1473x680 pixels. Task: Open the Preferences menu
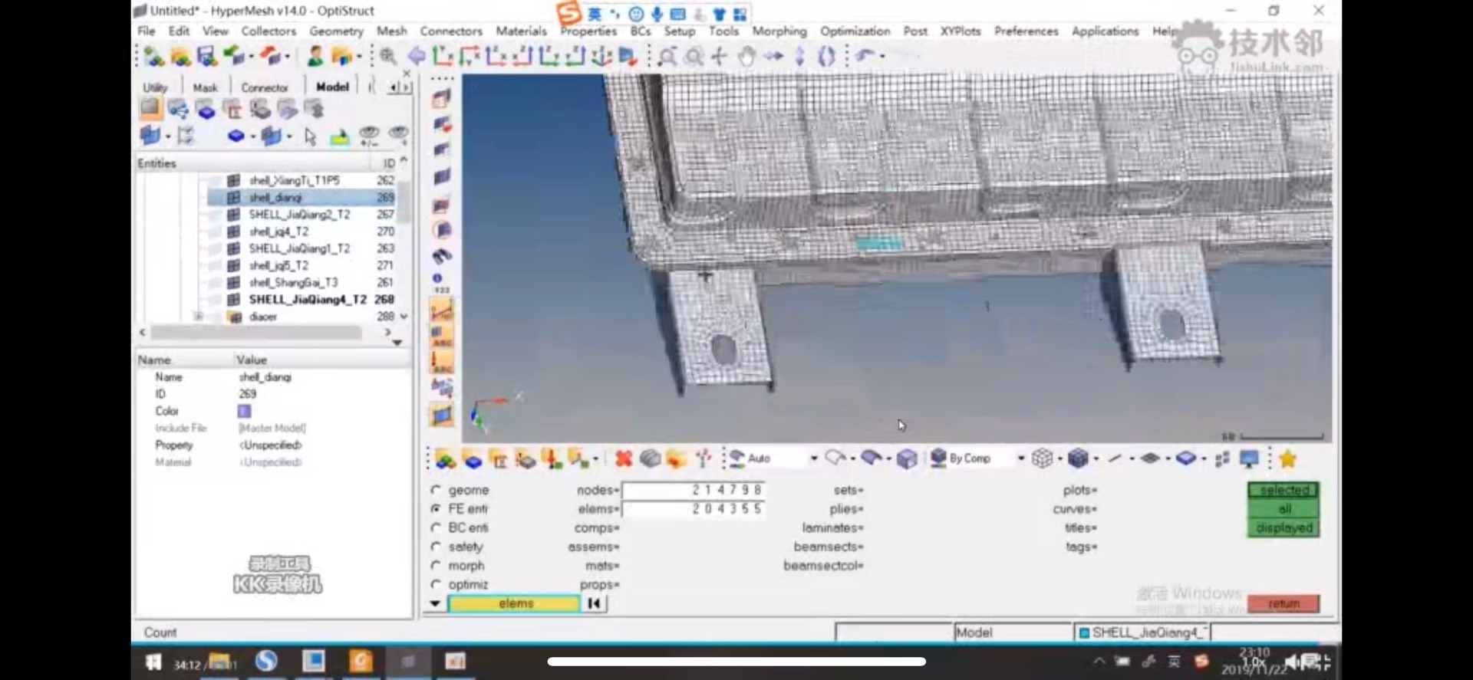(x=1026, y=31)
